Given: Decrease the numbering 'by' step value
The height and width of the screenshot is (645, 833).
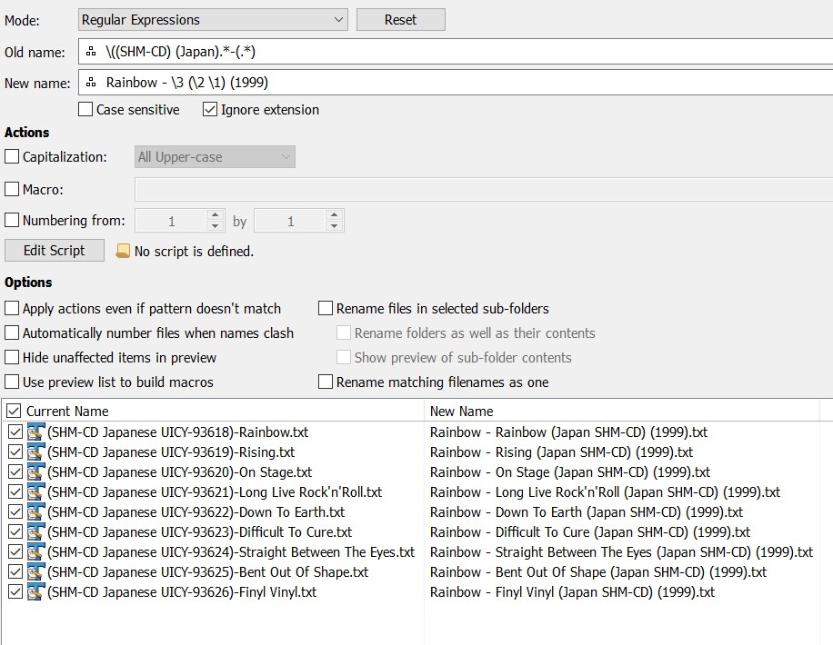Looking at the screenshot, I should (x=334, y=226).
